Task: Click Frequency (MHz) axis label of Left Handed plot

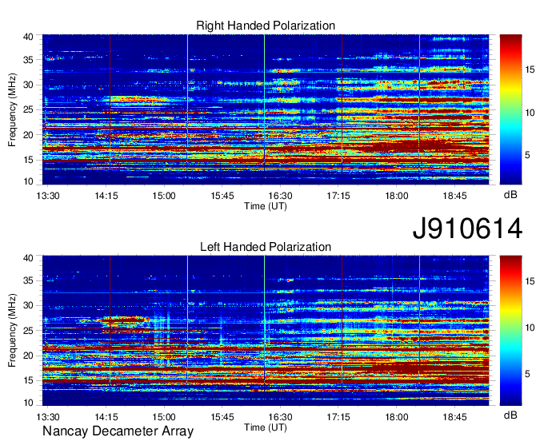Action: click(12, 331)
